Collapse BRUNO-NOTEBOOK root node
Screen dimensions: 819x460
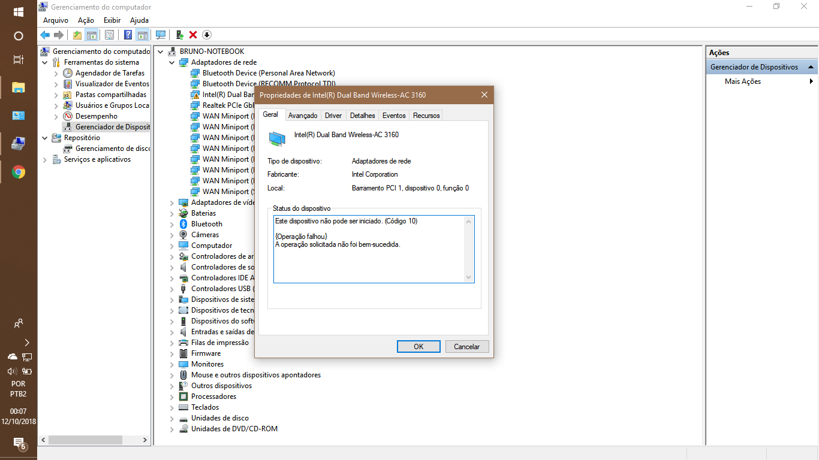click(x=161, y=52)
